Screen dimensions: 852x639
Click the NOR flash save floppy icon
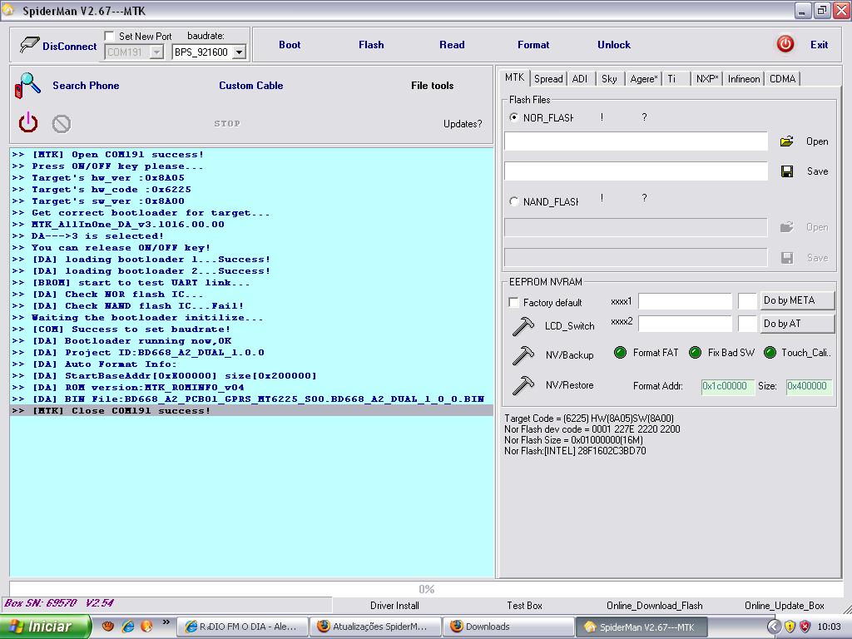(x=787, y=171)
